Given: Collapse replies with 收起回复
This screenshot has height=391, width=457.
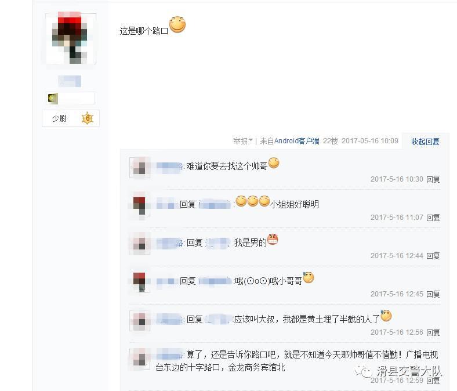Looking at the screenshot, I should [425, 142].
